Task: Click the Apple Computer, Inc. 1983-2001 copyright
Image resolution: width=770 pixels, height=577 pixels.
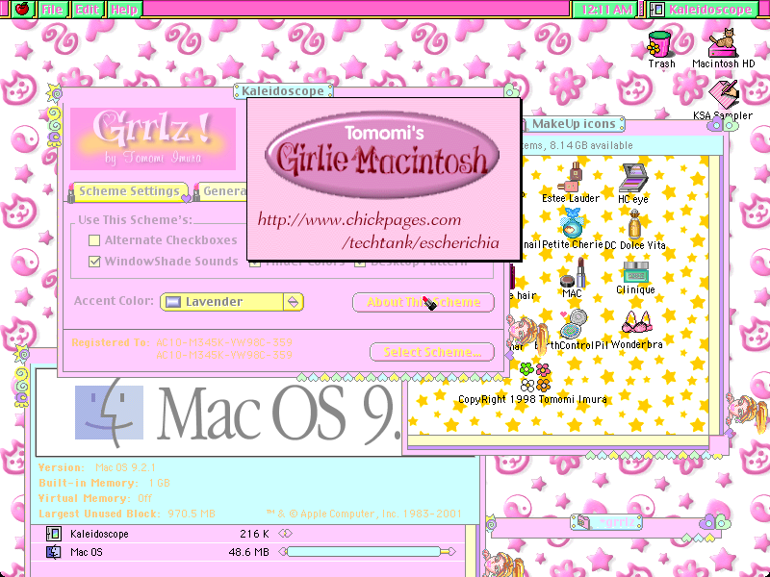Action: click(x=364, y=514)
